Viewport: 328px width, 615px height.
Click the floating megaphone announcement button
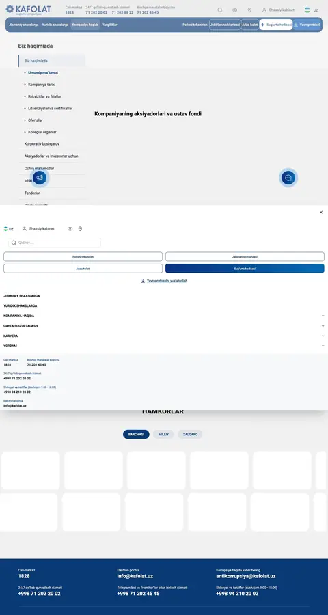[40, 178]
